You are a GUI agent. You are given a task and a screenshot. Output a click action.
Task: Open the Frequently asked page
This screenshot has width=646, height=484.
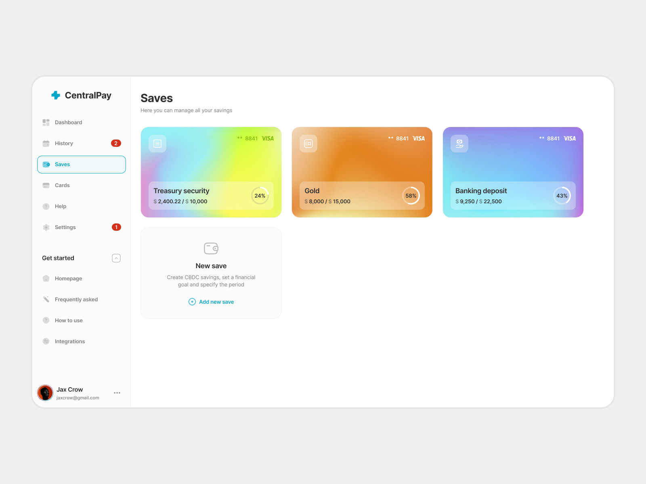76,299
